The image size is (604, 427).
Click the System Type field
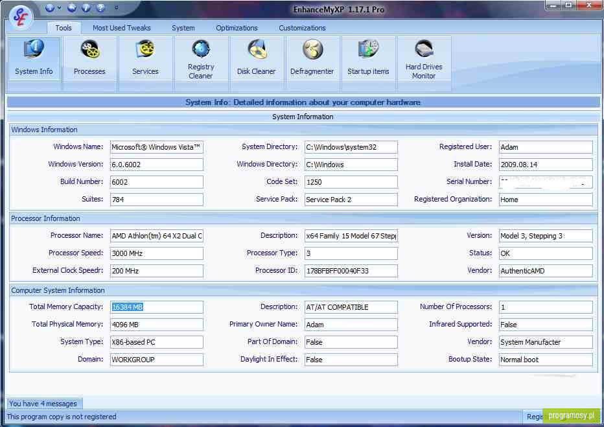click(156, 342)
